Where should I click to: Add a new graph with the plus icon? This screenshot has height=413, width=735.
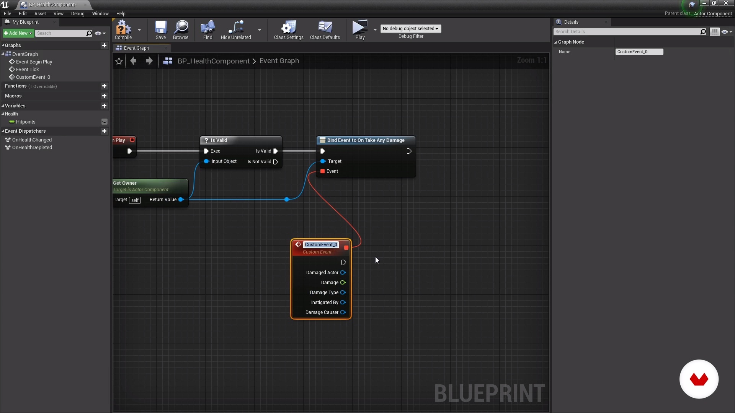coord(104,45)
